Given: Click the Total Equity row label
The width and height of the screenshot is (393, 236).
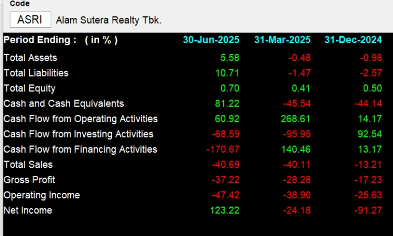Looking at the screenshot, I should tap(29, 88).
